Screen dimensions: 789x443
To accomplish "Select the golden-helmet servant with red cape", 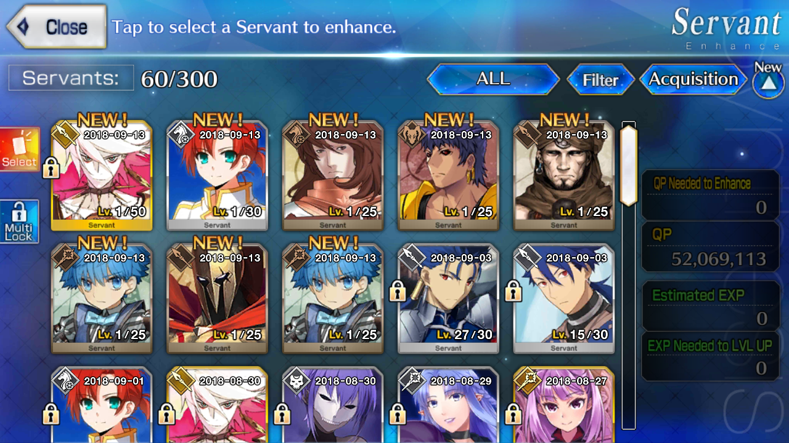I will (217, 298).
